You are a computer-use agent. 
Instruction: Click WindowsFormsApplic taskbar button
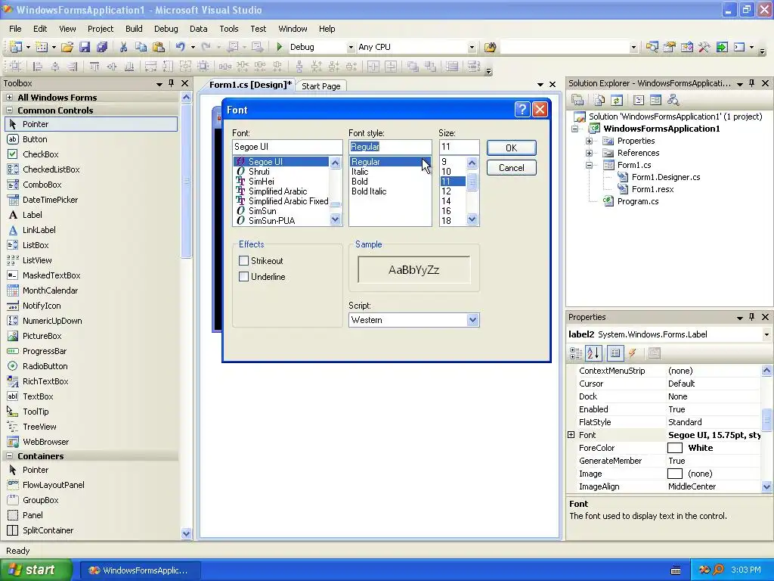point(140,570)
